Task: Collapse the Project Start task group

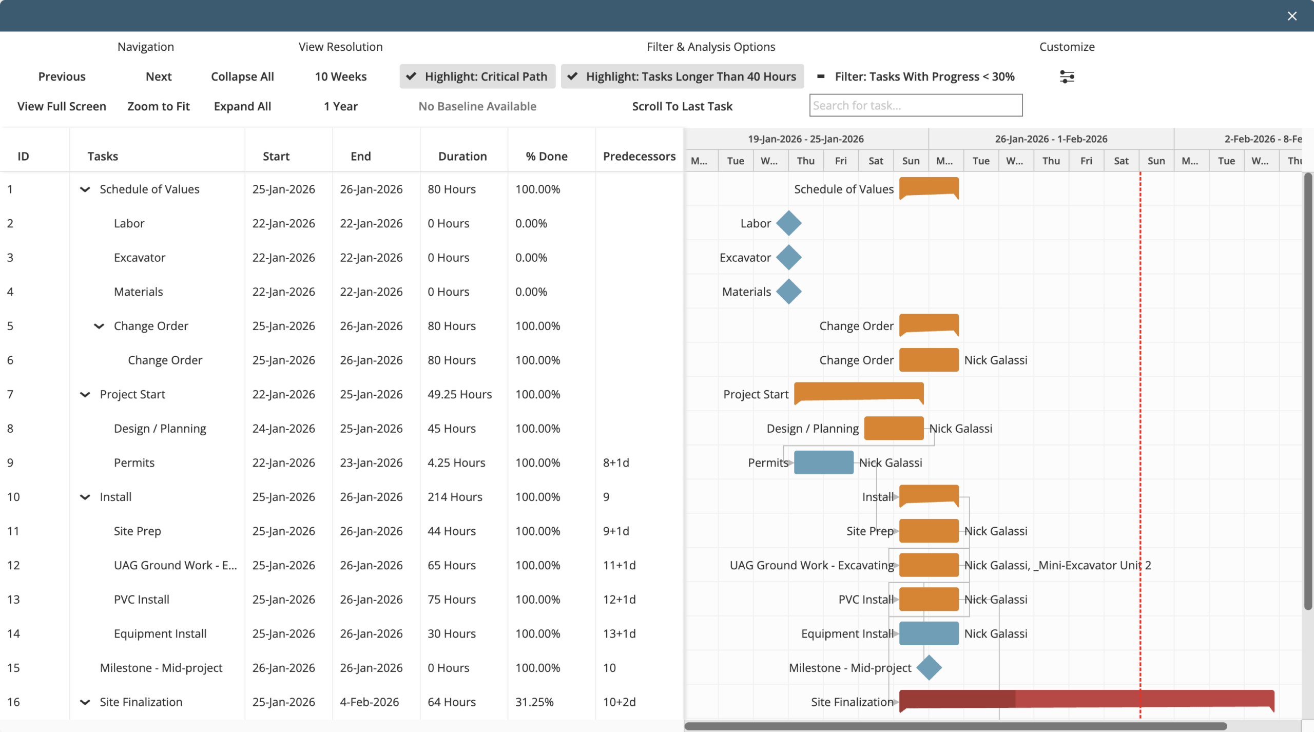Action: 85,395
